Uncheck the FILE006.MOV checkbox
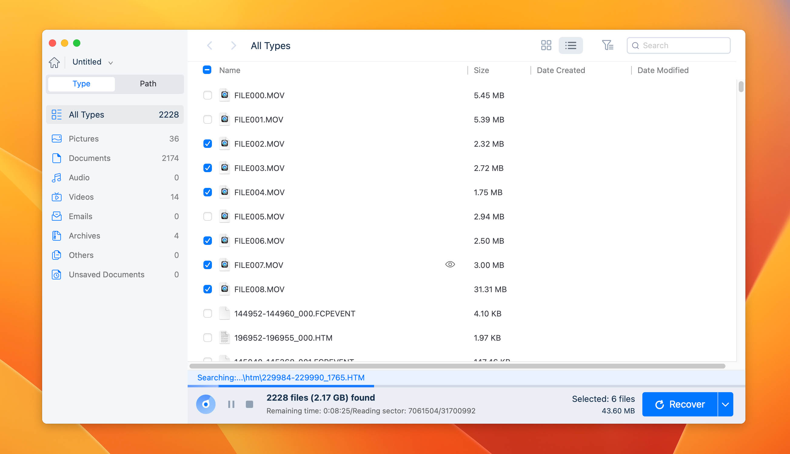790x454 pixels. 207,241
